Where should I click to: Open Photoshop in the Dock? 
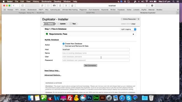89,98
